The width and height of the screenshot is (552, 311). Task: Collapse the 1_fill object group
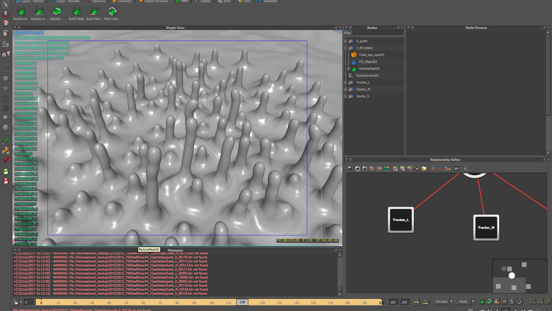pyautogui.click(x=346, y=48)
